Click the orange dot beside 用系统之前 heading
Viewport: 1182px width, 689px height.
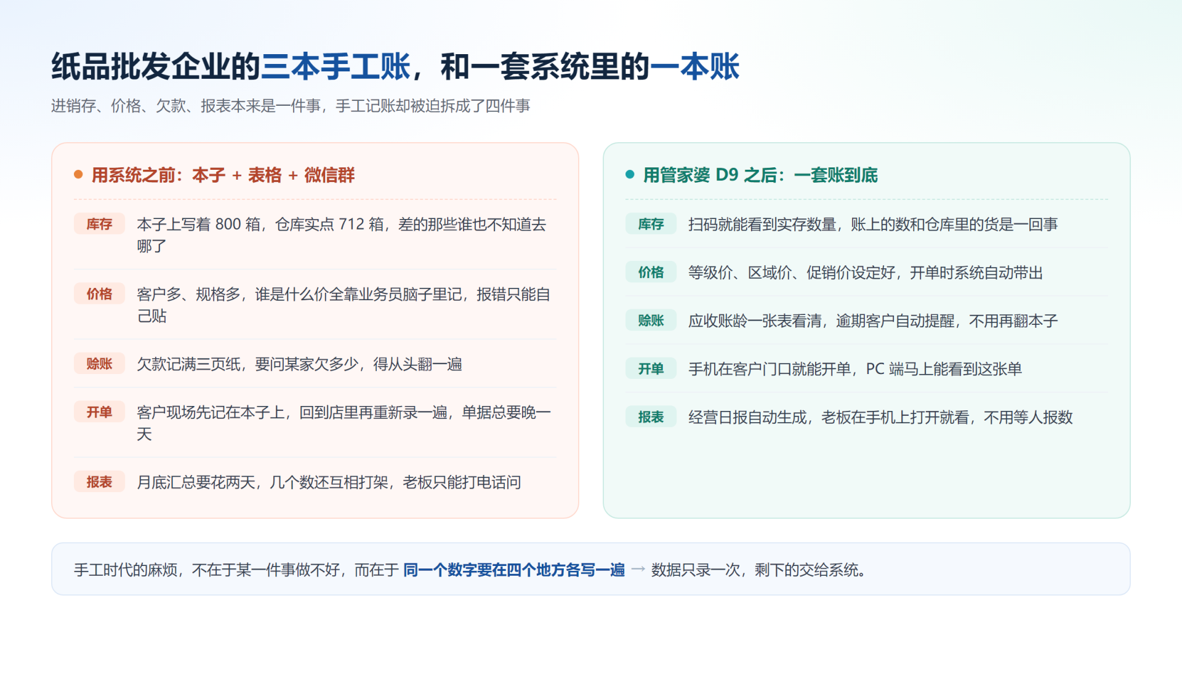click(78, 175)
